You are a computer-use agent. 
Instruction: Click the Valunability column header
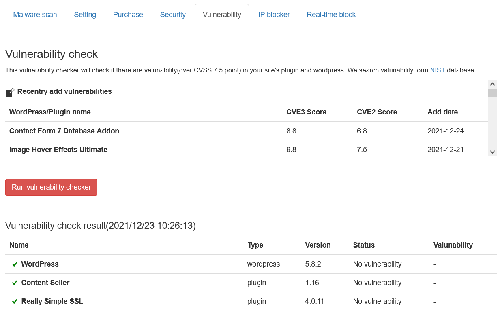tap(453, 245)
